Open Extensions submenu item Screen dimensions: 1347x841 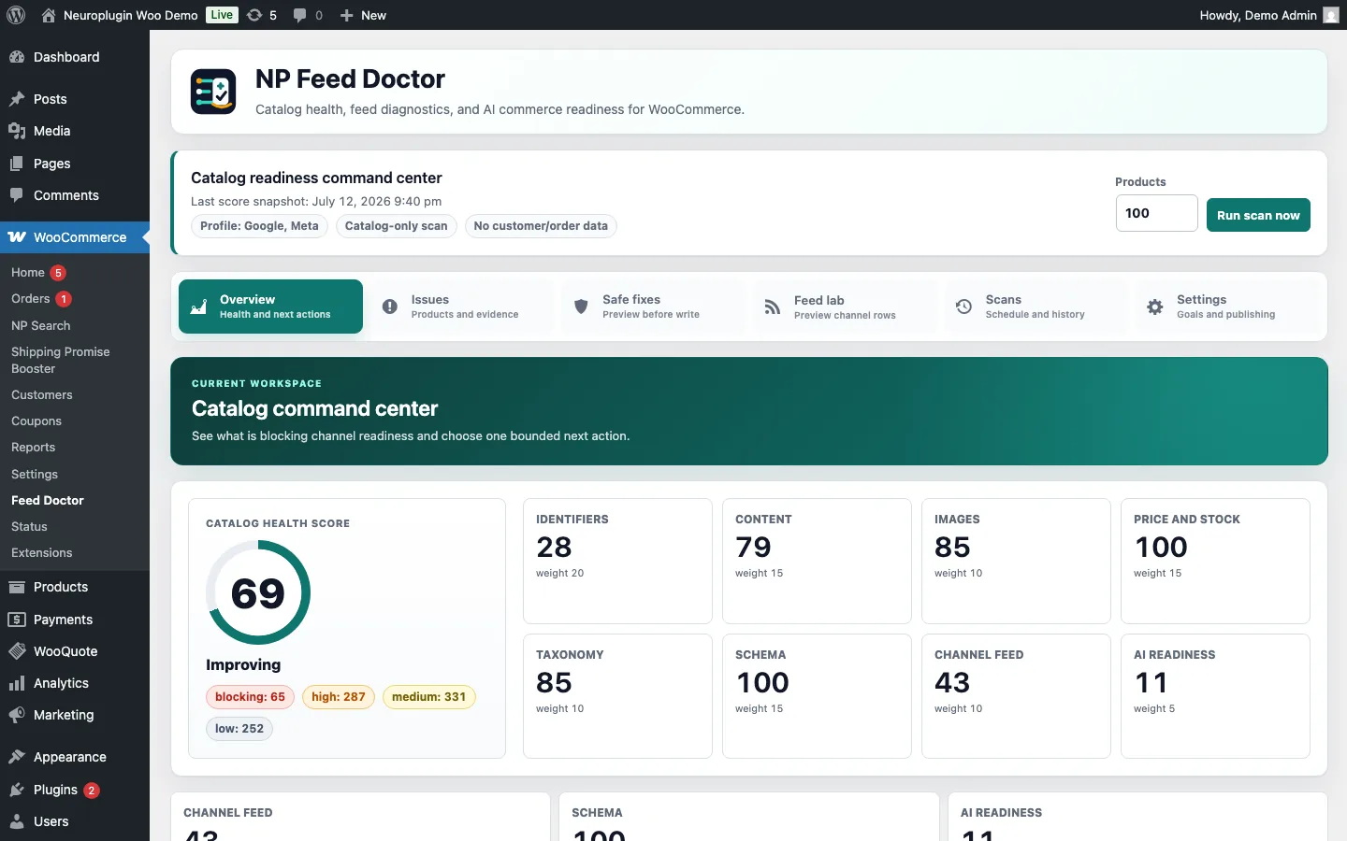point(75,552)
